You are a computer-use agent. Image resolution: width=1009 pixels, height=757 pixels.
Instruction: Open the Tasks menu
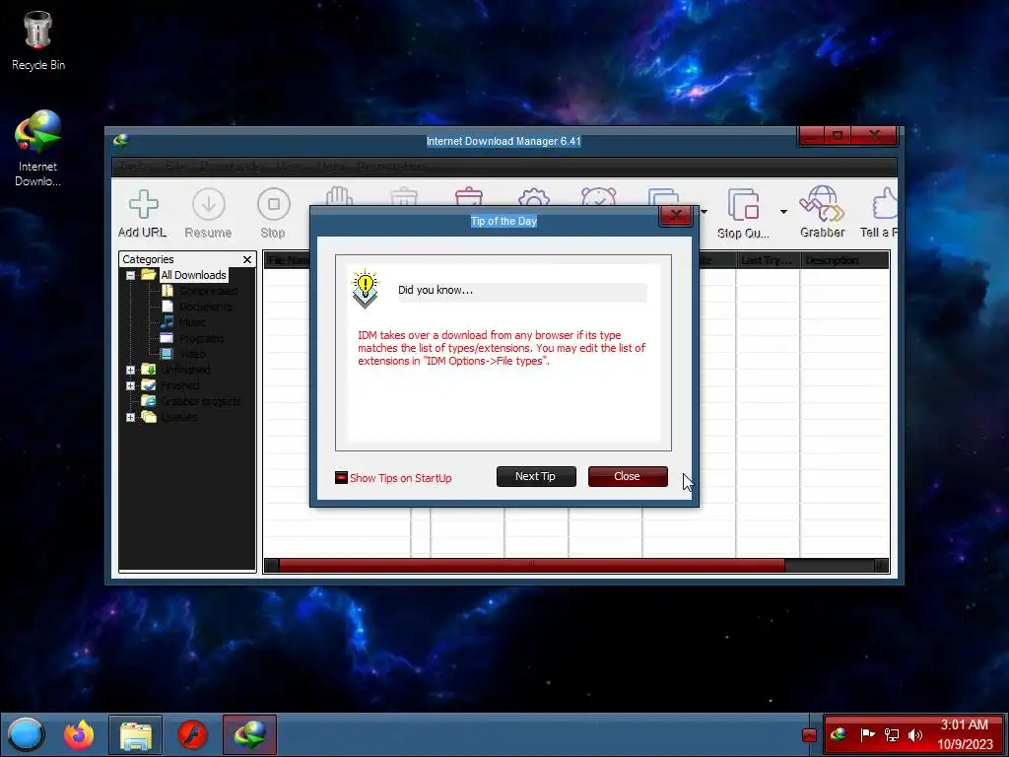tap(134, 167)
